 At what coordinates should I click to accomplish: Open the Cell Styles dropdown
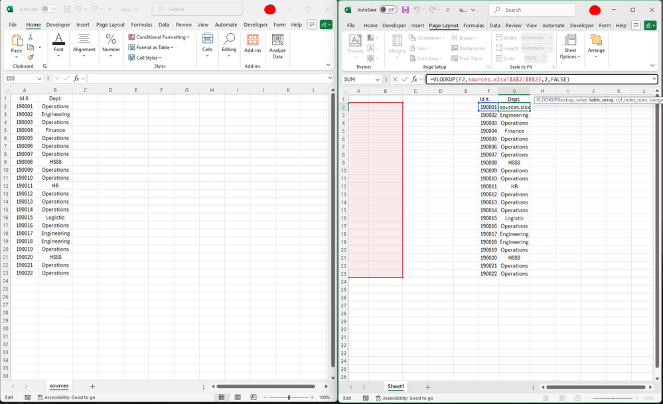145,58
